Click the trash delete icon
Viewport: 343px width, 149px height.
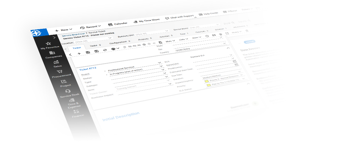(247, 31)
